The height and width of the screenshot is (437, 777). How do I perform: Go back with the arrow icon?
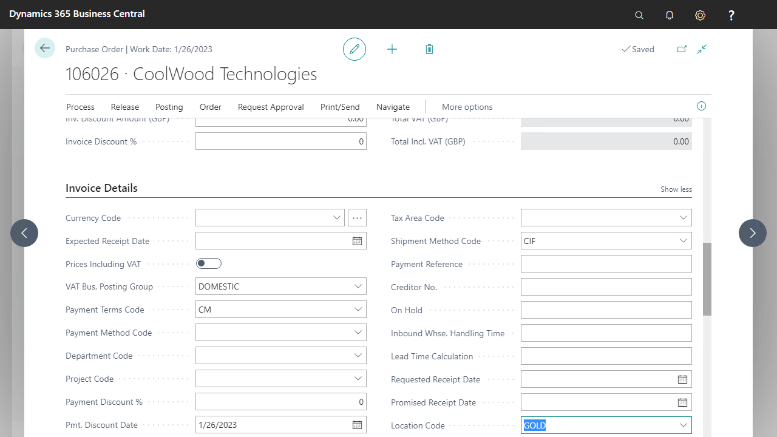click(x=45, y=48)
